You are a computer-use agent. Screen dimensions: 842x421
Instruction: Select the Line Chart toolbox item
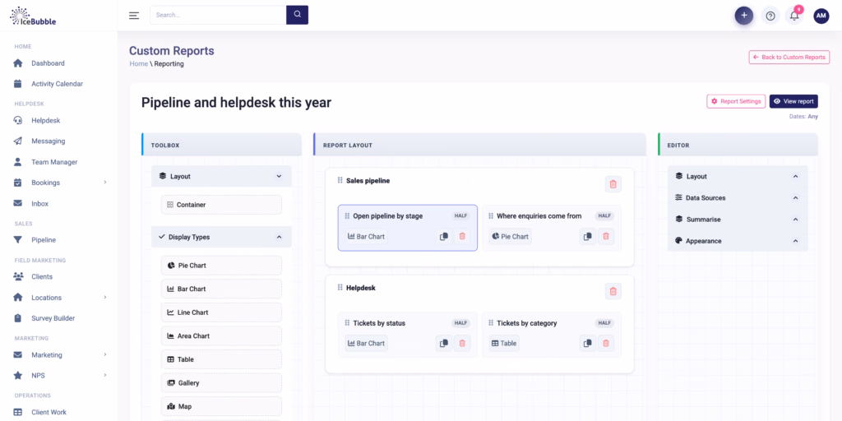[x=221, y=312]
